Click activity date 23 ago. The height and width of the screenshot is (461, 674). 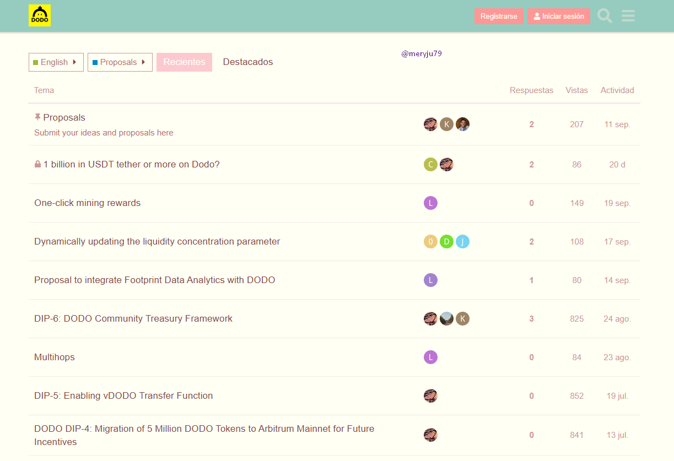point(617,357)
